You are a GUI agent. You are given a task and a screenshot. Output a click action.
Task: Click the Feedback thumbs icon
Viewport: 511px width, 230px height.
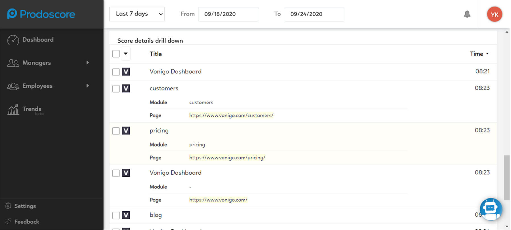[x=8, y=221]
